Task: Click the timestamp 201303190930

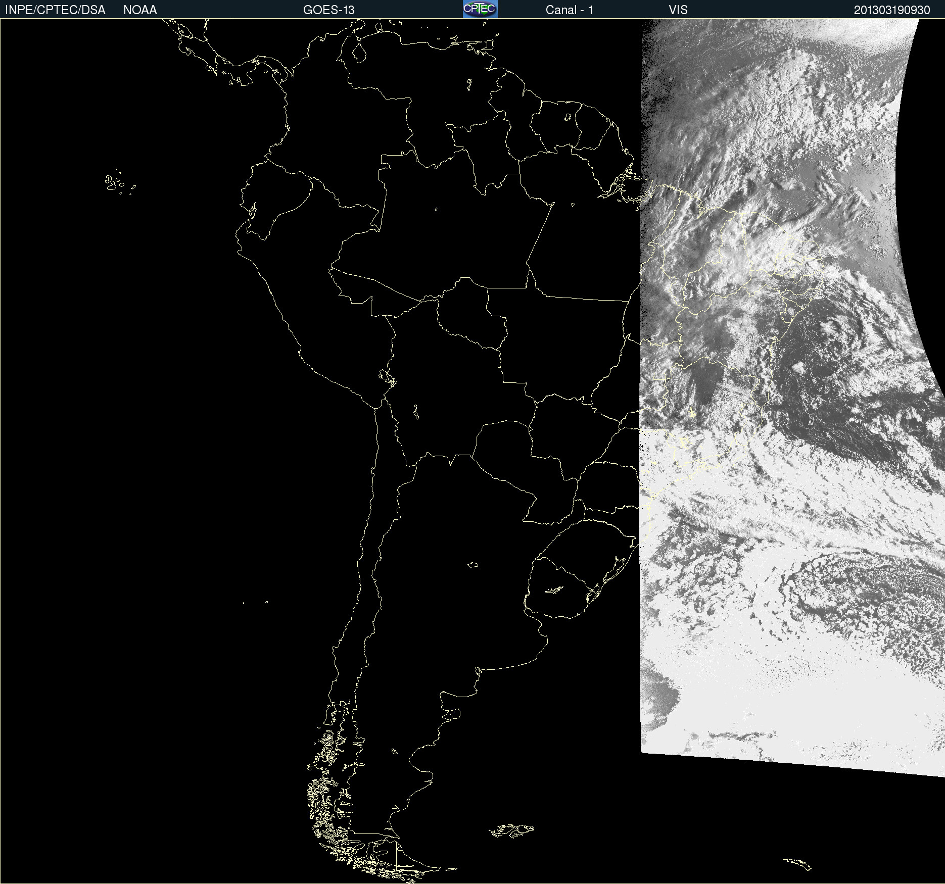Action: pyautogui.click(x=892, y=10)
